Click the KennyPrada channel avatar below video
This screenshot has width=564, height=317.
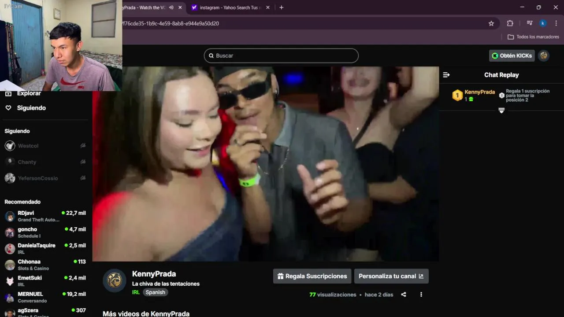click(x=115, y=280)
